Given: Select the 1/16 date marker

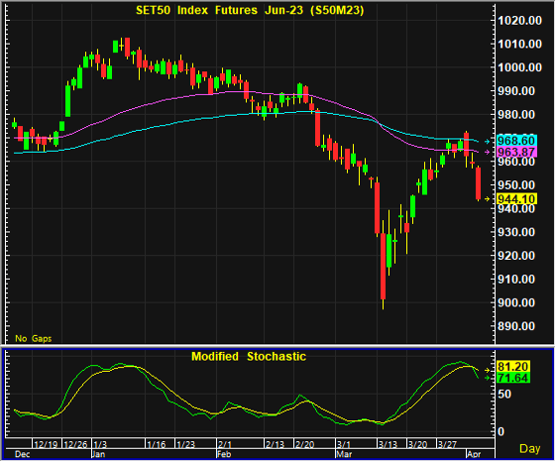Looking at the screenshot, I should coord(156,444).
